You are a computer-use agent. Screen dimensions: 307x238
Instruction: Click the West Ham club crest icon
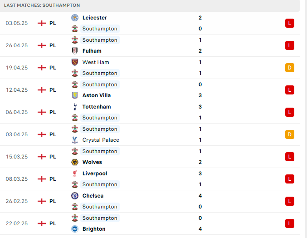pyautogui.click(x=75, y=62)
